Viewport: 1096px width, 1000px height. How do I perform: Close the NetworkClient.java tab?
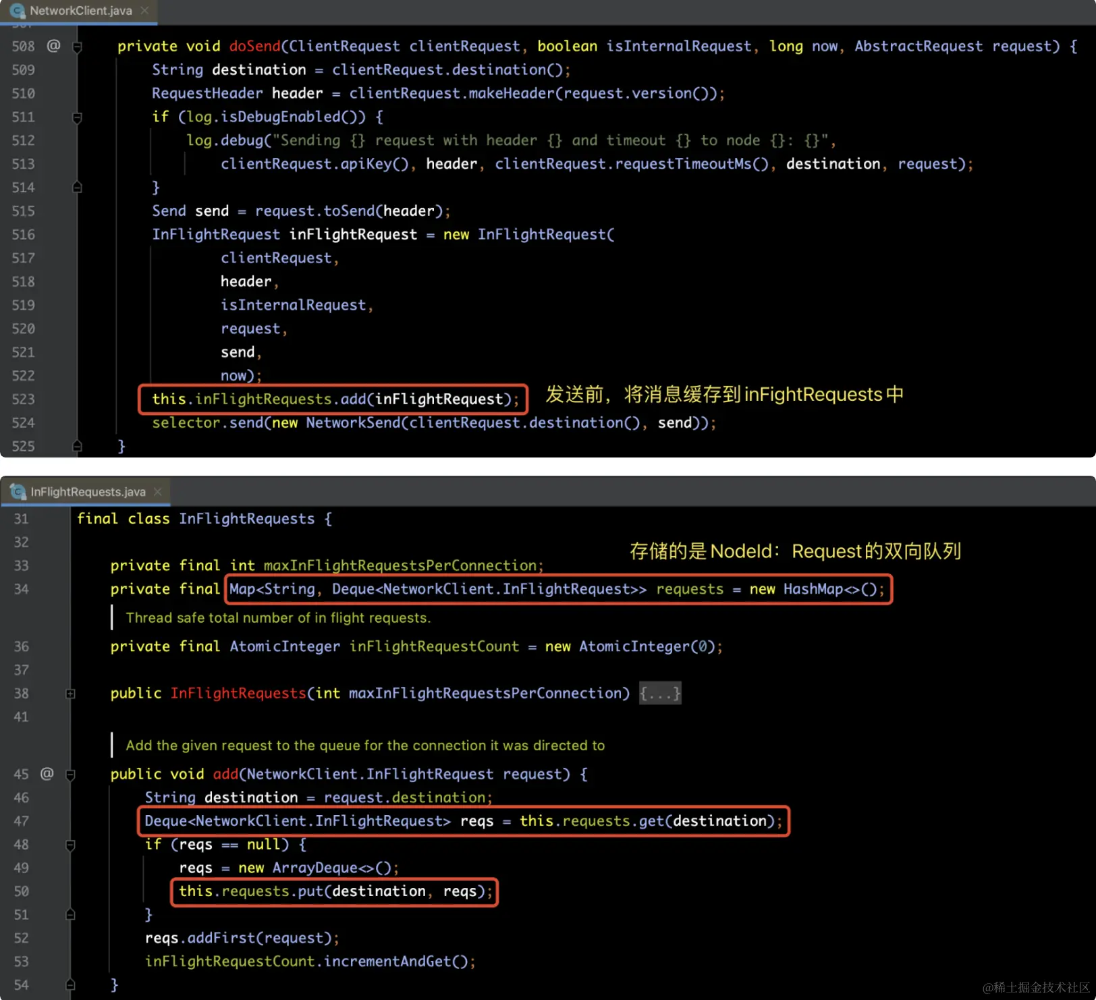(x=144, y=11)
